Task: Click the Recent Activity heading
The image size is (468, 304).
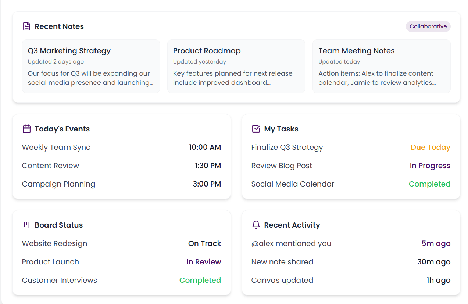Action: [x=292, y=225]
